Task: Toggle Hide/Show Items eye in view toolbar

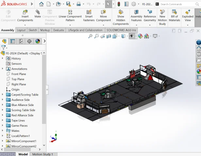Action: (x=132, y=36)
